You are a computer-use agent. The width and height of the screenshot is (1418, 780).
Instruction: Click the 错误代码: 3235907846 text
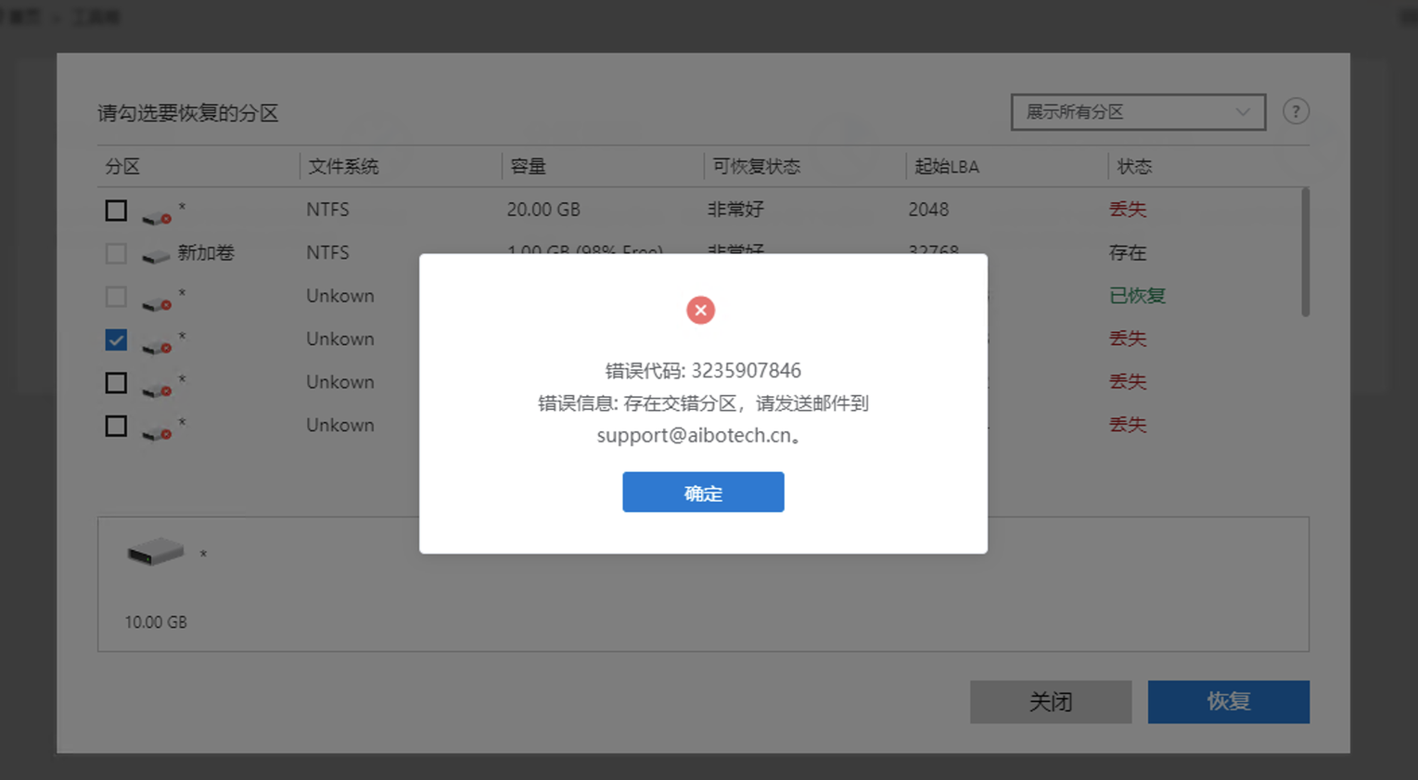pos(703,371)
